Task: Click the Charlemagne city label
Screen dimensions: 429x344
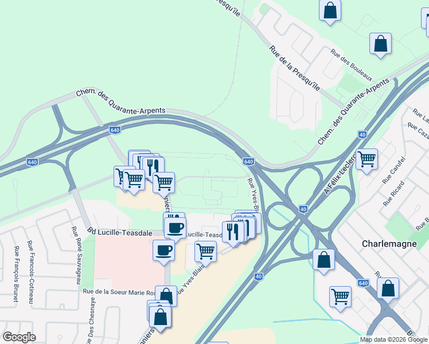Action: click(389, 244)
